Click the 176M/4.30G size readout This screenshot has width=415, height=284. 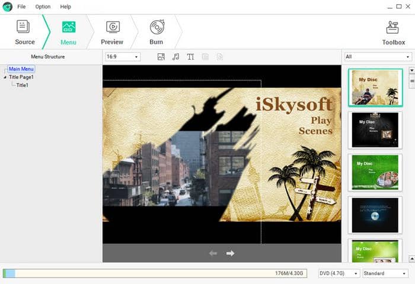(289, 273)
